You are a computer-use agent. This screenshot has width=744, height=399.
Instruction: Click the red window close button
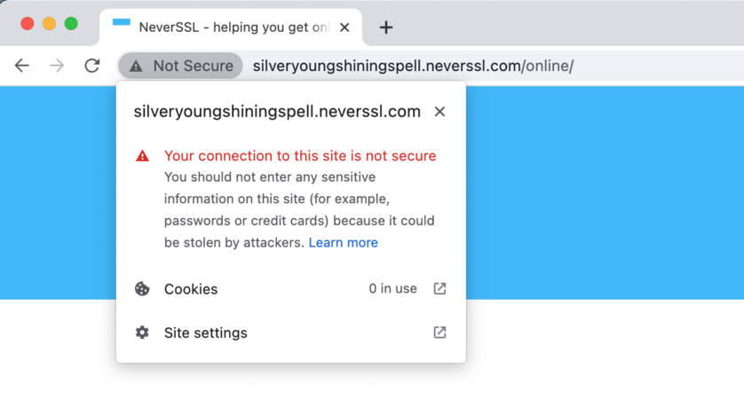coord(28,24)
